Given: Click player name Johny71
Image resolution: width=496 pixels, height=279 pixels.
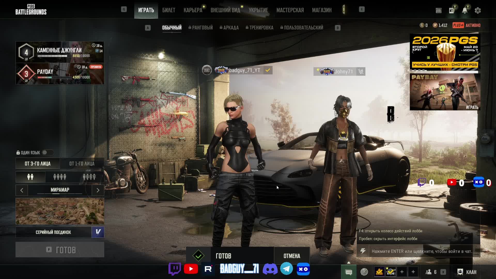Looking at the screenshot, I should pyautogui.click(x=344, y=72).
